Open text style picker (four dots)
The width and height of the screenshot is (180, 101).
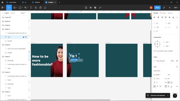(x=177, y=67)
